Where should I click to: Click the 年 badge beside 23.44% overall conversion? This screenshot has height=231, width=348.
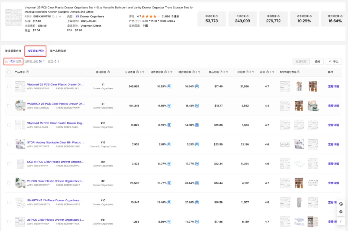pos(197,183)
